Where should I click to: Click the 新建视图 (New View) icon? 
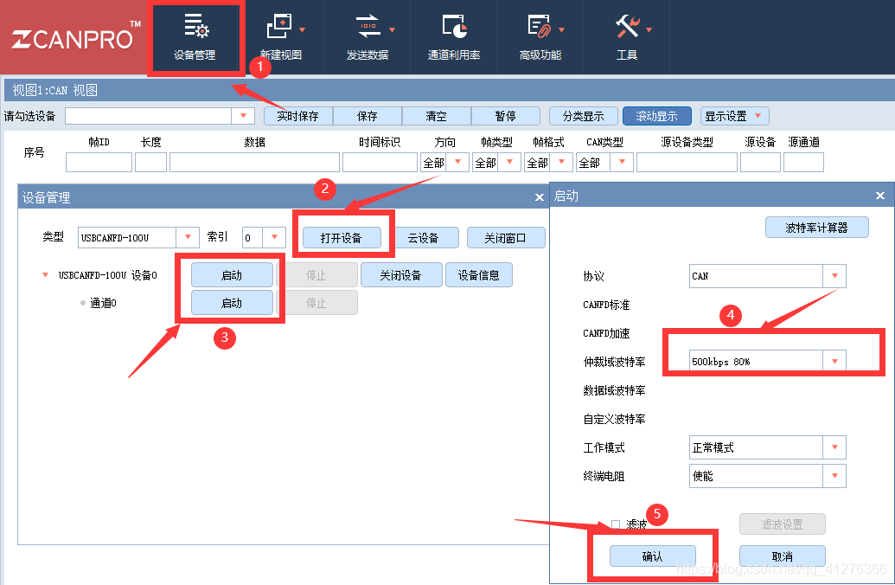point(282,35)
